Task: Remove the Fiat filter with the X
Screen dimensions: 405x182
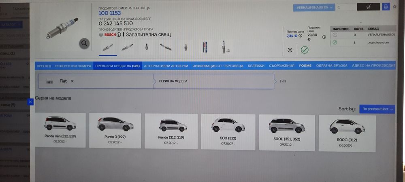Action: 72,81
